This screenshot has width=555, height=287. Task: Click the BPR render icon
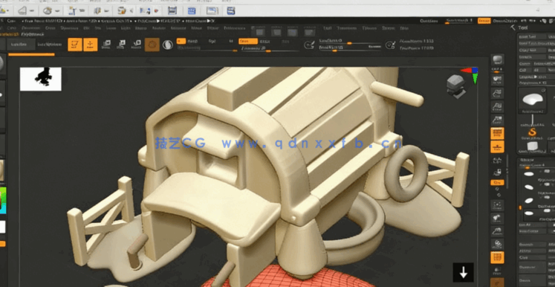[497, 59]
